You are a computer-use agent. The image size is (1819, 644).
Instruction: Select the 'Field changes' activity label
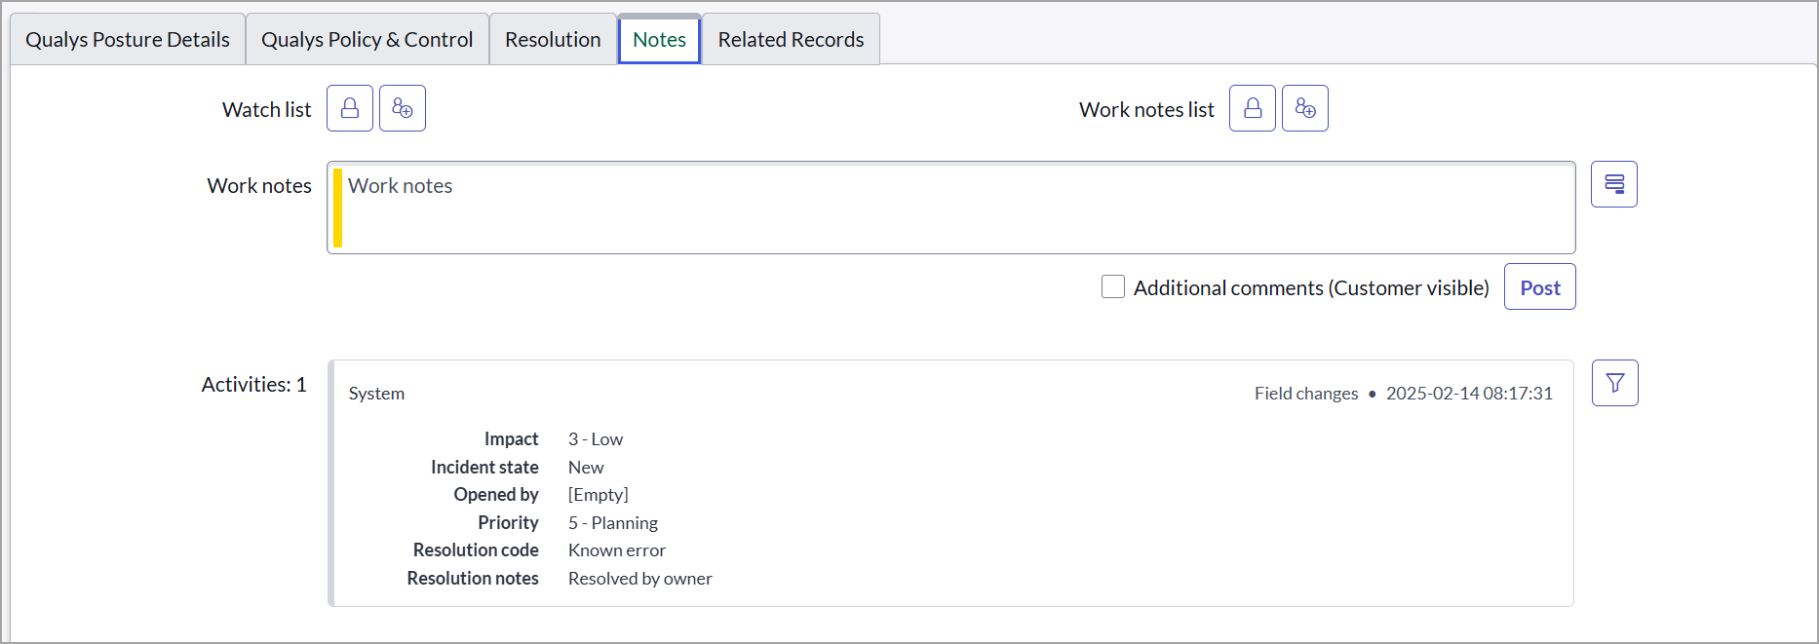point(1306,394)
